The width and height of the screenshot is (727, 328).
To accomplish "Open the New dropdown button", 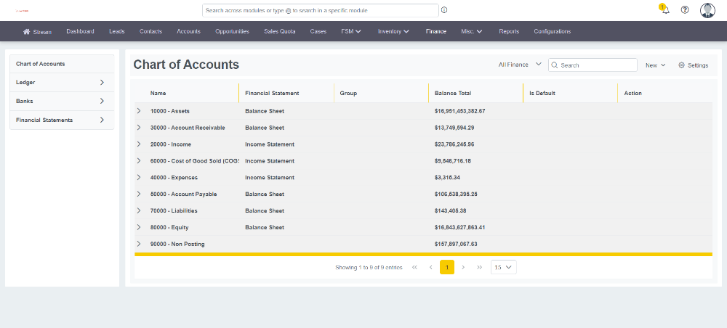I will pos(655,65).
